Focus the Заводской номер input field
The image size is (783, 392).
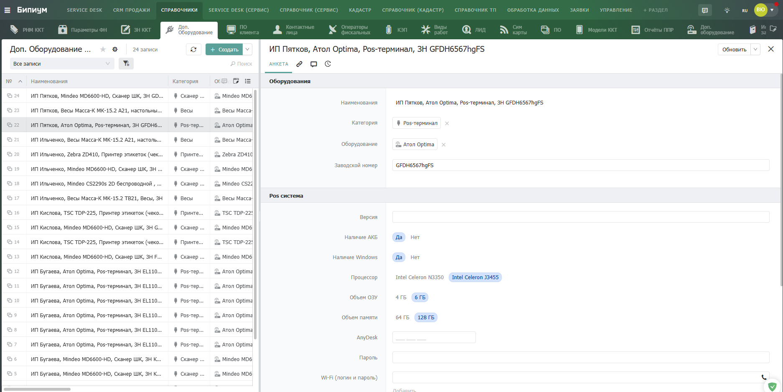[581, 165]
